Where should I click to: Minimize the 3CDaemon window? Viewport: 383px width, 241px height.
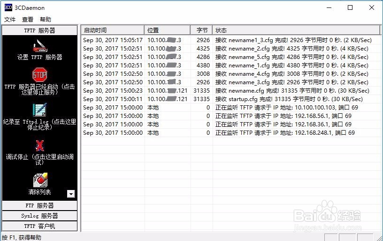[329, 8]
